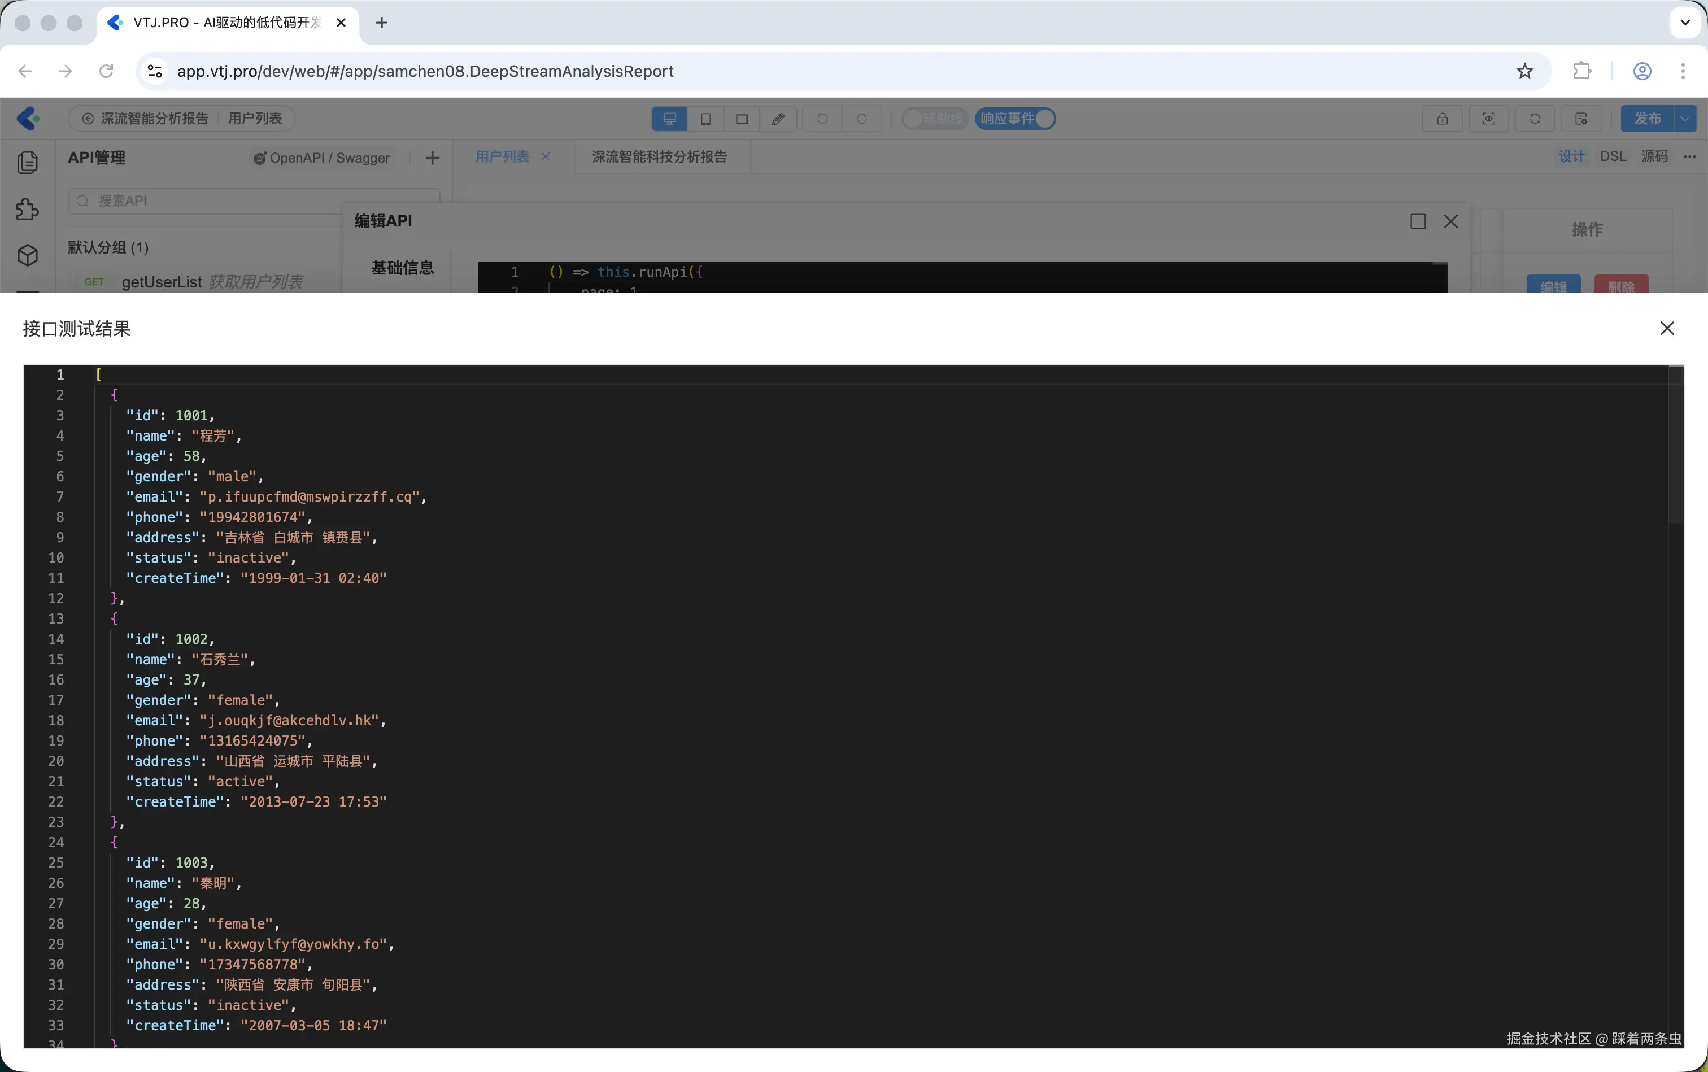Click the 发布 publish button

(1648, 119)
